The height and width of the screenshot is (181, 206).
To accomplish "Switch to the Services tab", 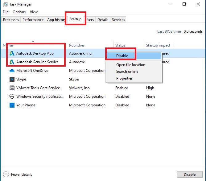I will tap(118, 19).
